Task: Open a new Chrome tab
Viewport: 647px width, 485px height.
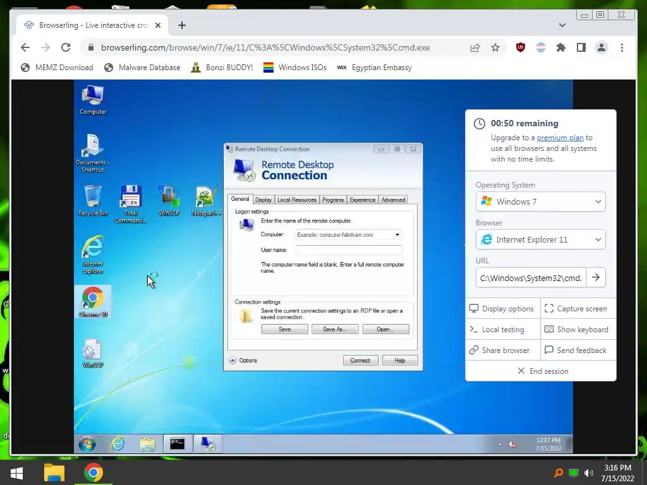Action: coord(181,25)
